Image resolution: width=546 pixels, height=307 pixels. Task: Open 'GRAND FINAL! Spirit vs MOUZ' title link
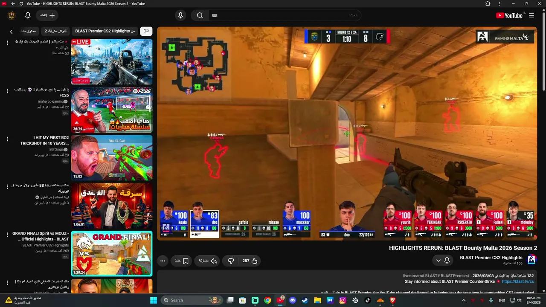point(41,236)
